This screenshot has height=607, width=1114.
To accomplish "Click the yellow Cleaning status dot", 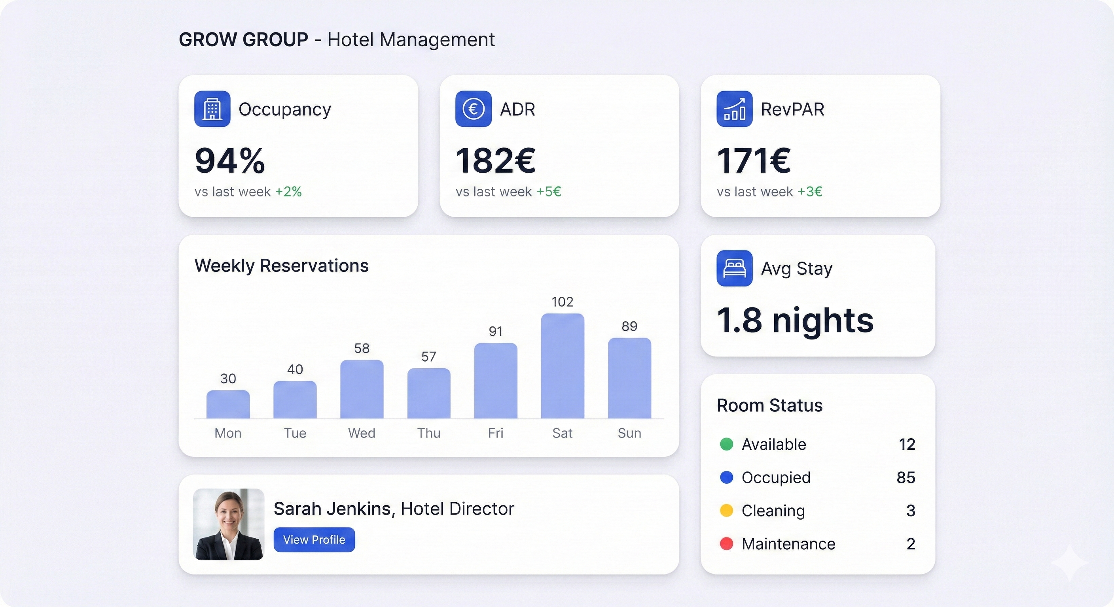I will click(x=727, y=511).
